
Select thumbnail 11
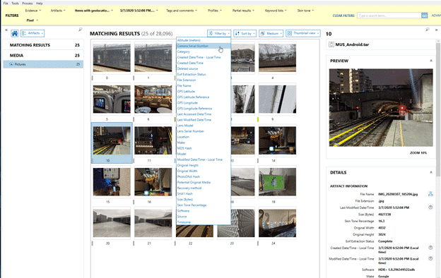(x=153, y=140)
